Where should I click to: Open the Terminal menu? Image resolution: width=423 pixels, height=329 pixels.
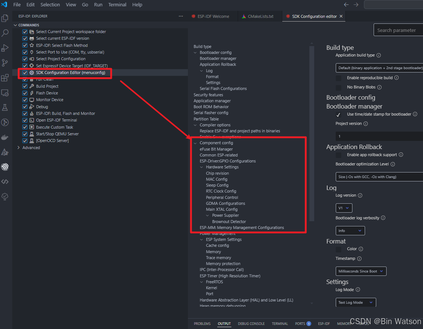pyautogui.click(x=117, y=4)
